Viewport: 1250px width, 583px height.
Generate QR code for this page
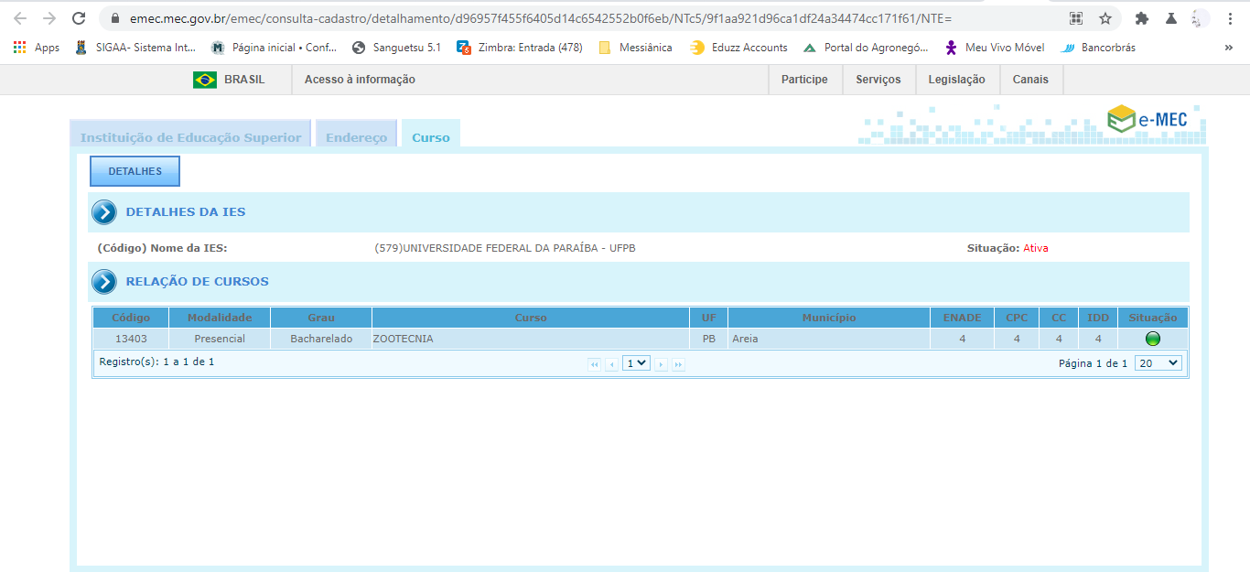pos(1076,18)
